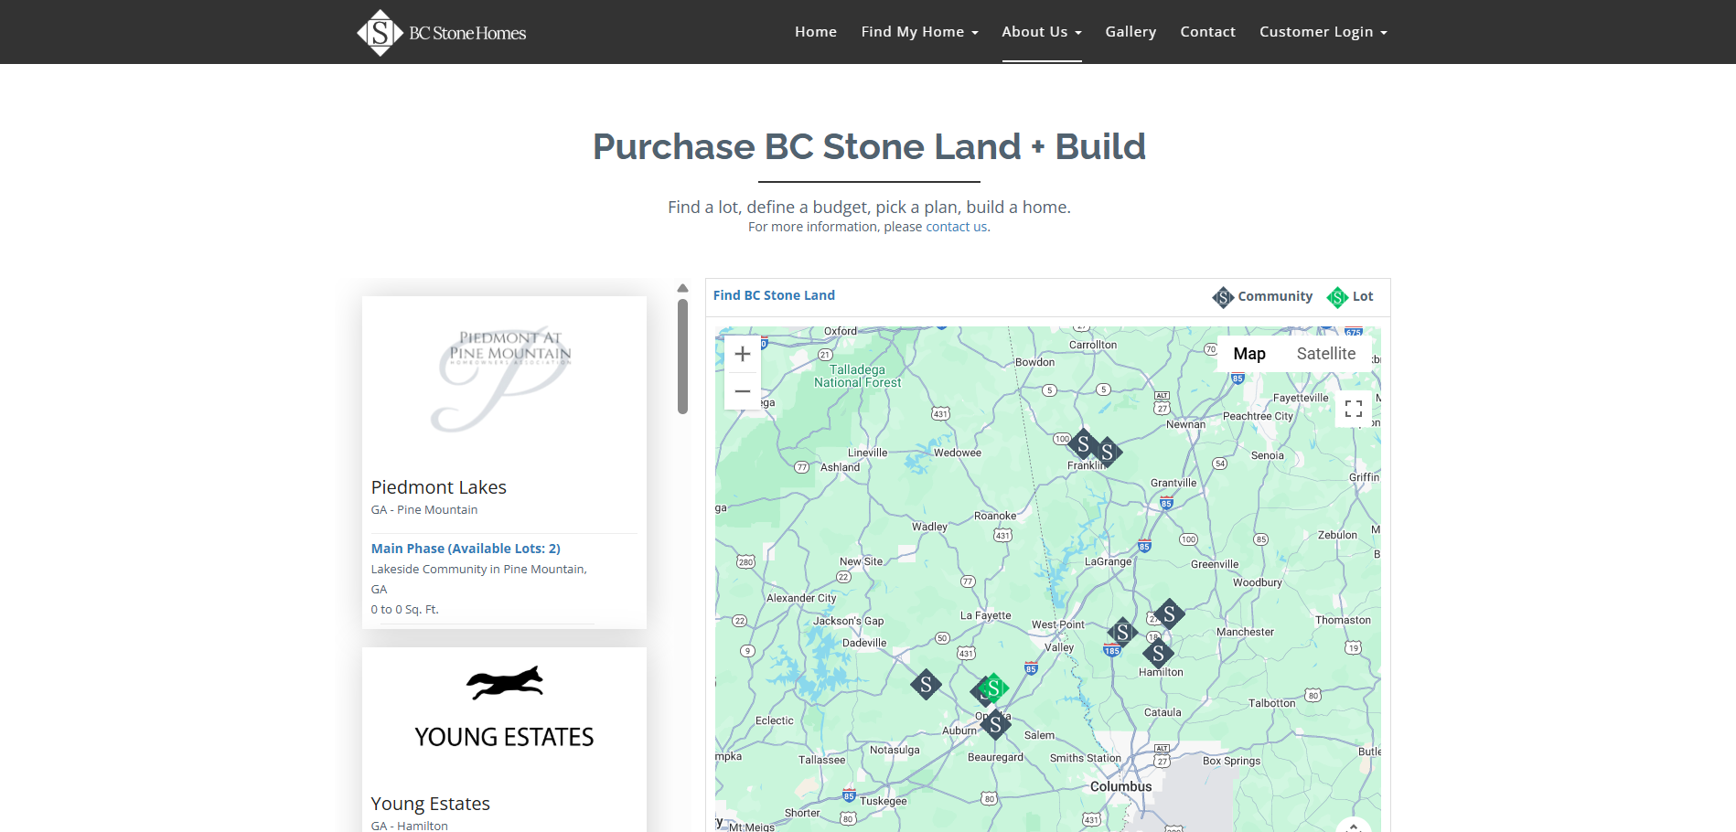Open Main Phase available lots link
Image resolution: width=1736 pixels, height=832 pixels.
click(x=466, y=549)
